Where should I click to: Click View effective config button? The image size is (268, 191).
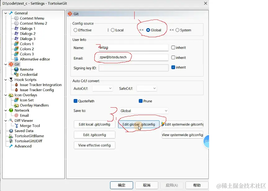[95, 145]
